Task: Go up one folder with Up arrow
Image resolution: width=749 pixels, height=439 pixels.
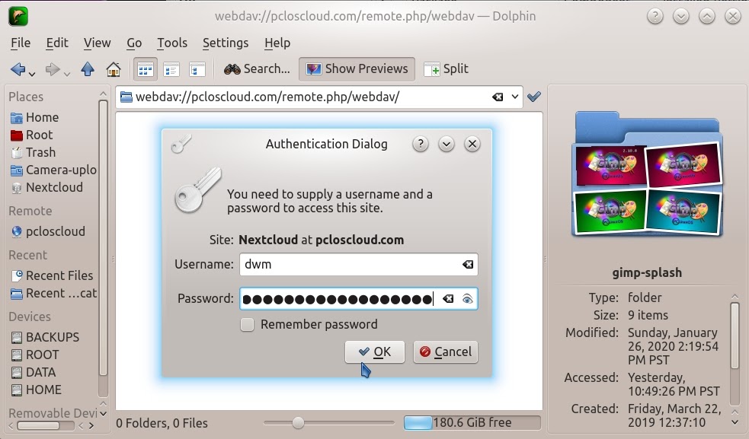Action: [x=88, y=69]
